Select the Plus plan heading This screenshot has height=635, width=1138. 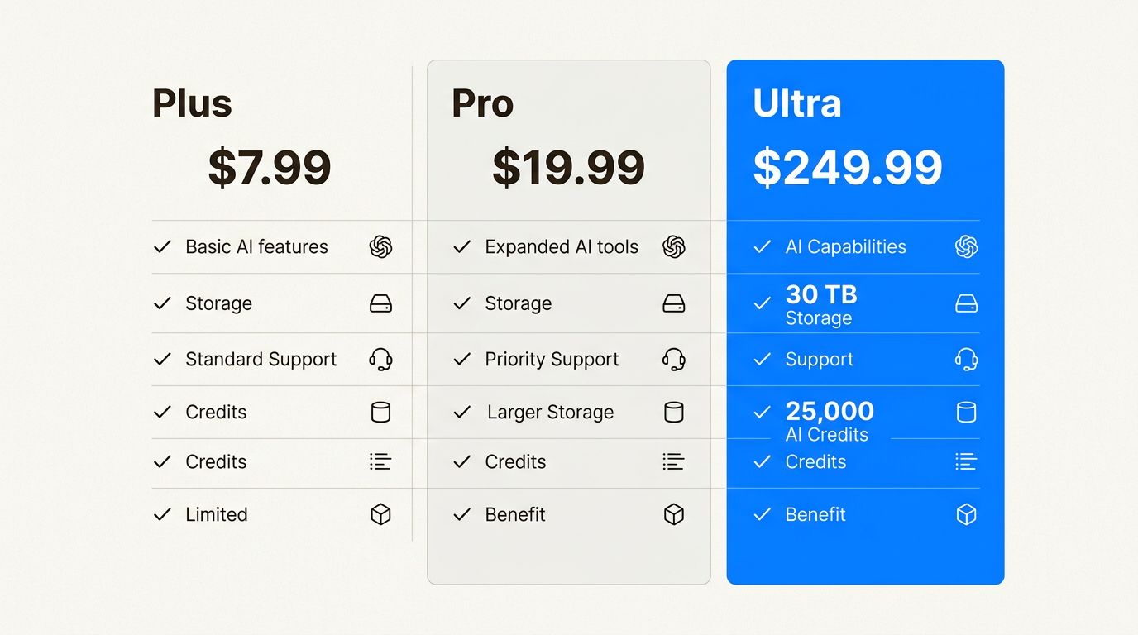pyautogui.click(x=192, y=104)
